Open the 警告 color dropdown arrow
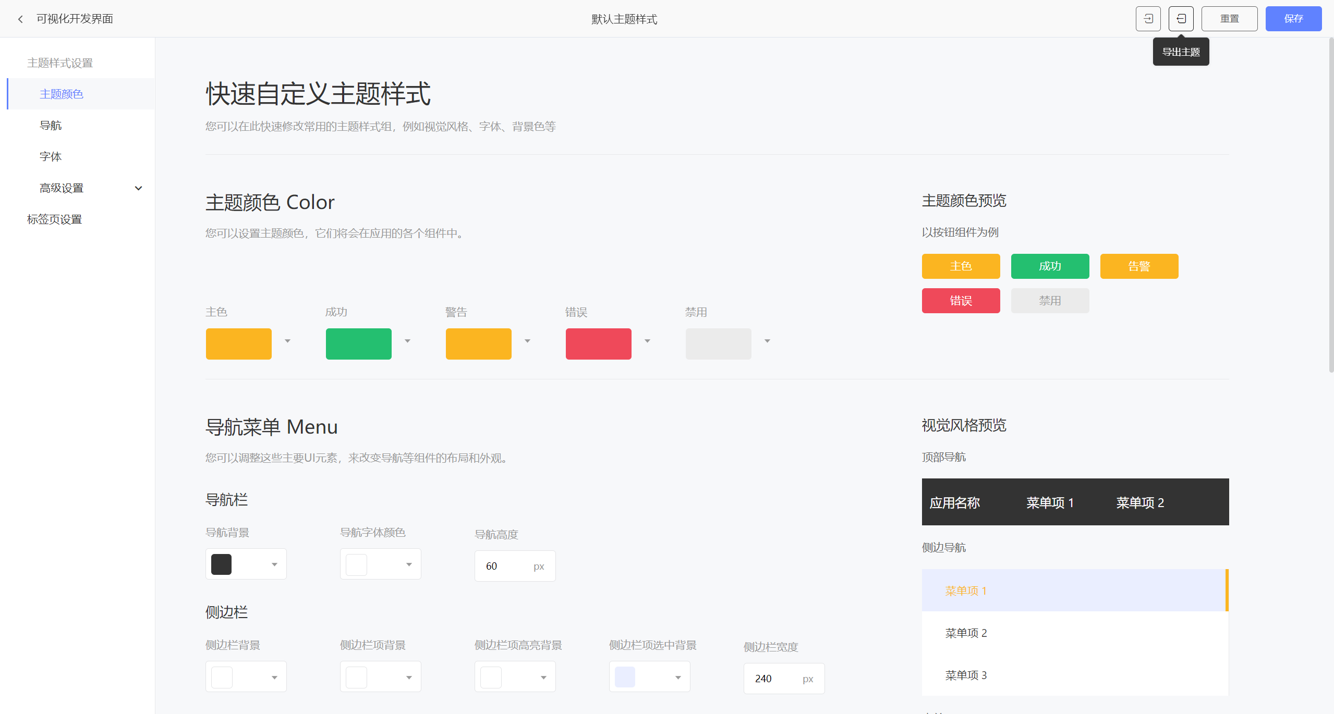This screenshot has height=714, width=1334. click(527, 341)
